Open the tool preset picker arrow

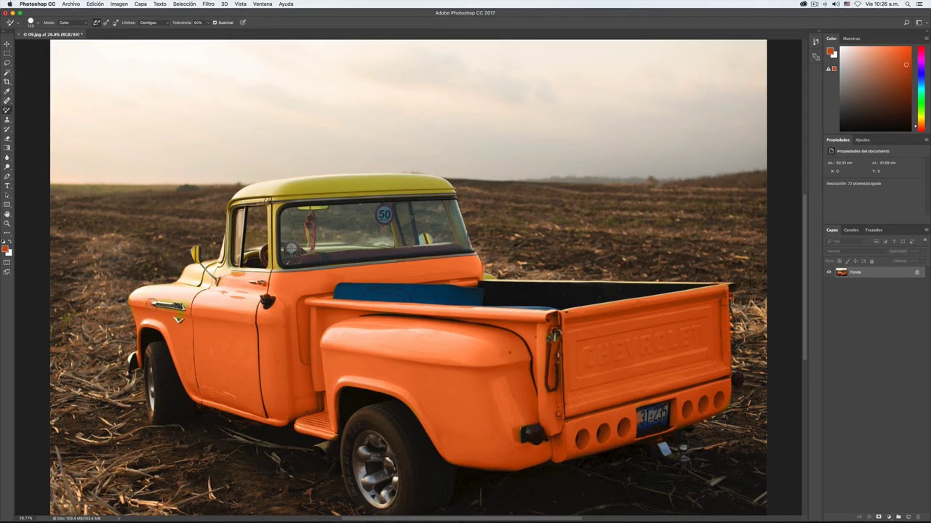[18, 23]
